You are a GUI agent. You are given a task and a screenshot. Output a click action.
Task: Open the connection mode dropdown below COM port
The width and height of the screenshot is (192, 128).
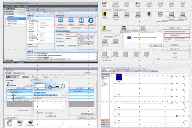point(71,38)
